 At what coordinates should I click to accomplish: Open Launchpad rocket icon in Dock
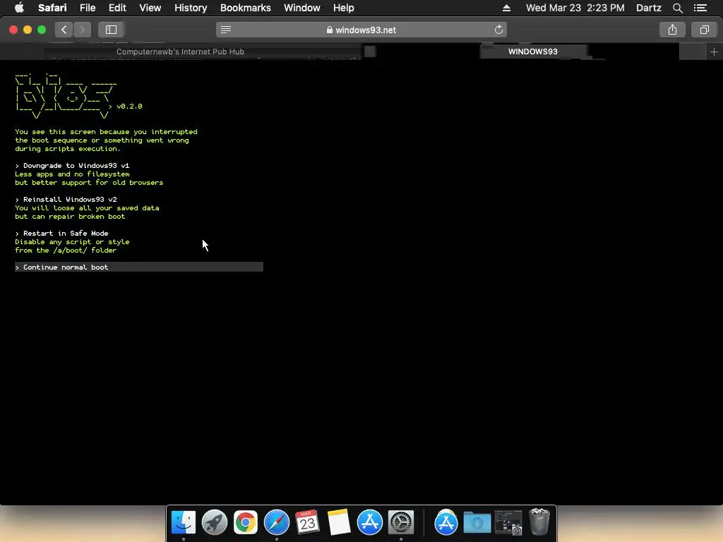[215, 523]
